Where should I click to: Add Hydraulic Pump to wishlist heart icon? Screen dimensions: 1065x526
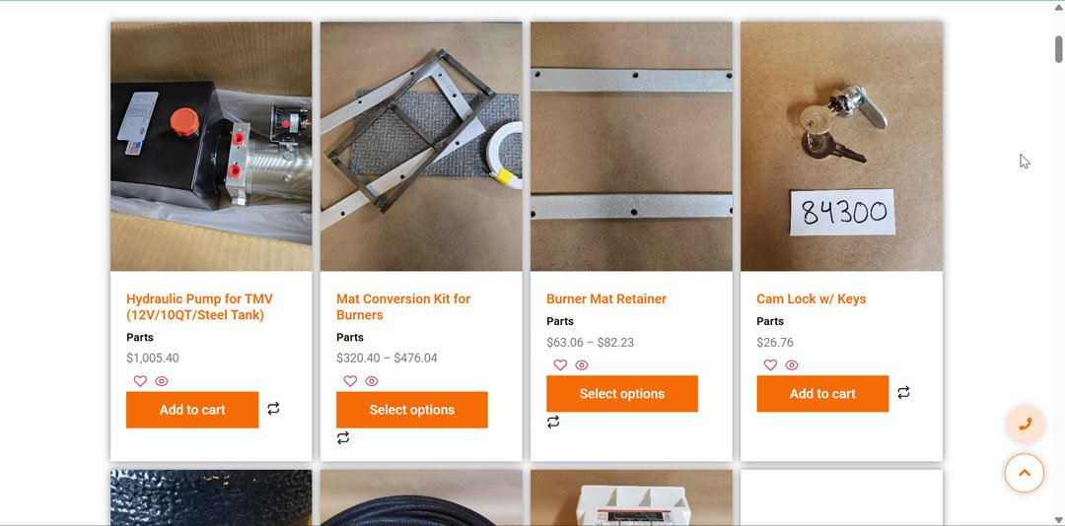tap(140, 381)
